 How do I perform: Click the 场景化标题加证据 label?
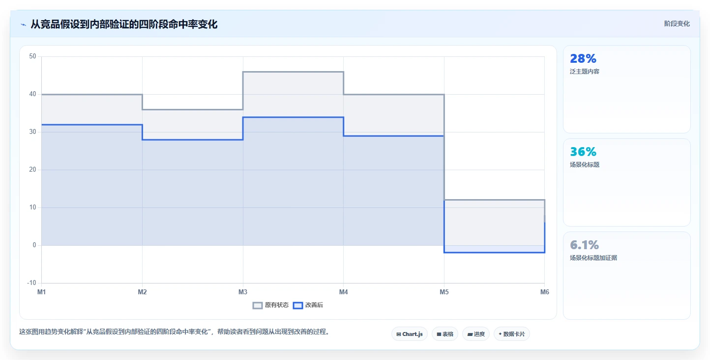593,258
